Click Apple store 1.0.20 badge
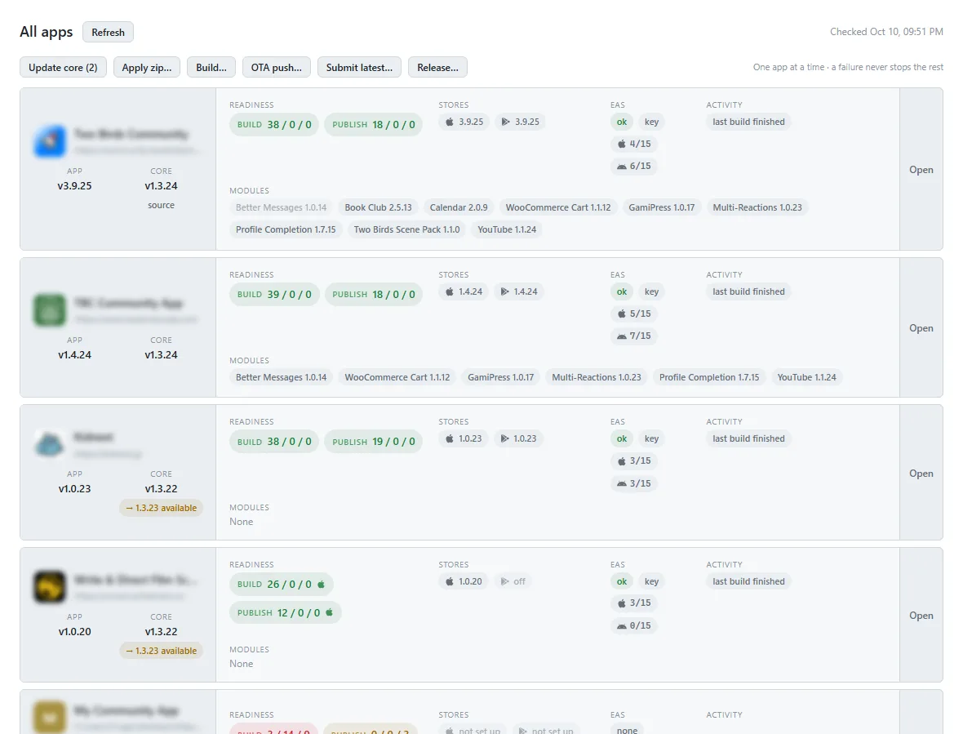This screenshot has width=963, height=734. click(464, 581)
